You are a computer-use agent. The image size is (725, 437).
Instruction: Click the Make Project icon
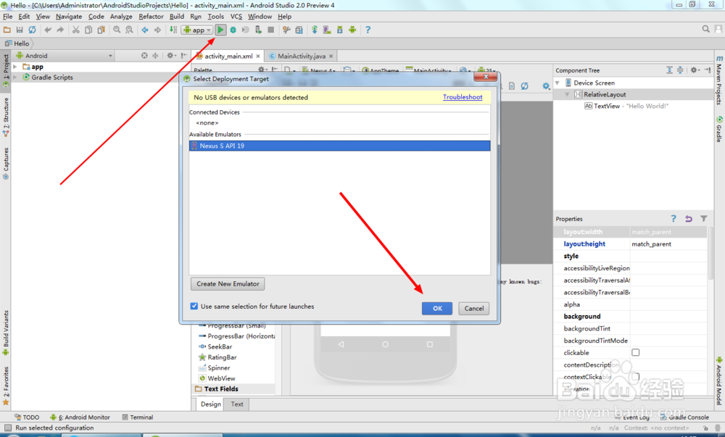coord(173,30)
